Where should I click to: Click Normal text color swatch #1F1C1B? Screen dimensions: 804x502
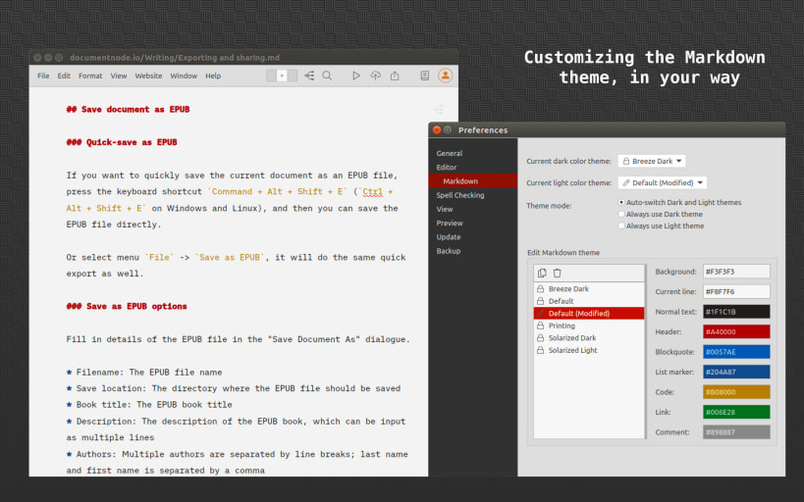(x=736, y=312)
